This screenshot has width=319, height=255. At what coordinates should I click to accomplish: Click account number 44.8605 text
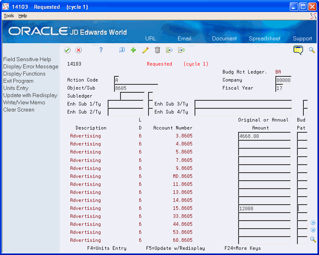(183, 224)
